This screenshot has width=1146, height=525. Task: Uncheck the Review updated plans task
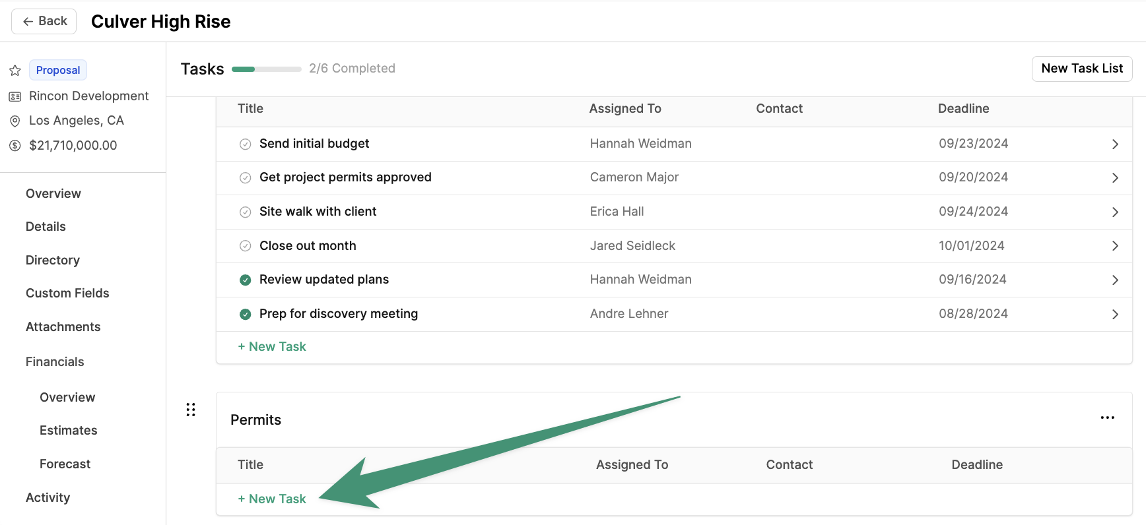pyautogui.click(x=245, y=280)
